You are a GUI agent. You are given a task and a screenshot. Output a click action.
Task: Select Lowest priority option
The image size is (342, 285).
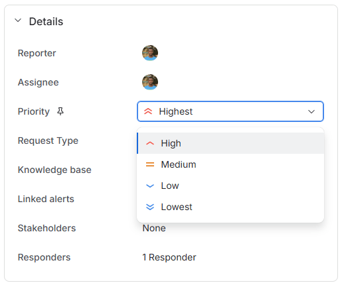tap(230, 207)
